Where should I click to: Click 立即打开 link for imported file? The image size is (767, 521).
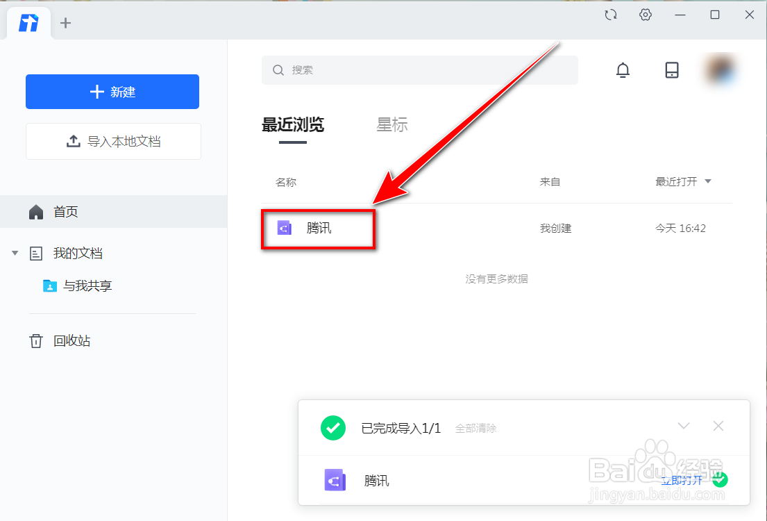(682, 480)
